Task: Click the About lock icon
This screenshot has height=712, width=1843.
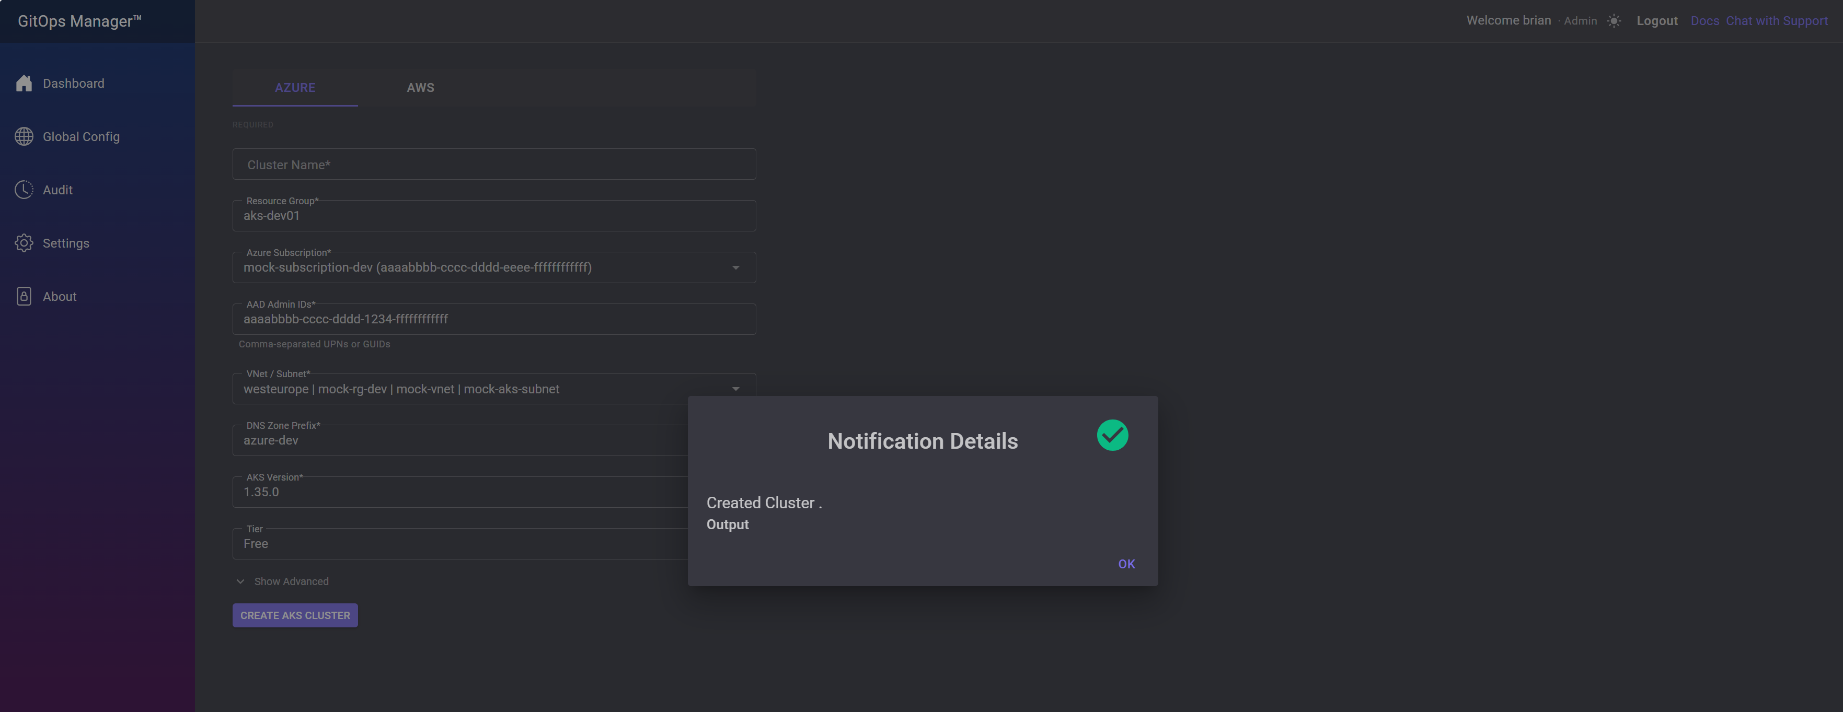Action: 24,296
